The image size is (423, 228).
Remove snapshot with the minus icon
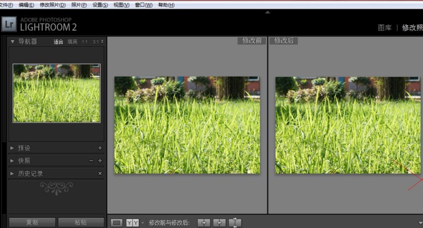click(91, 161)
